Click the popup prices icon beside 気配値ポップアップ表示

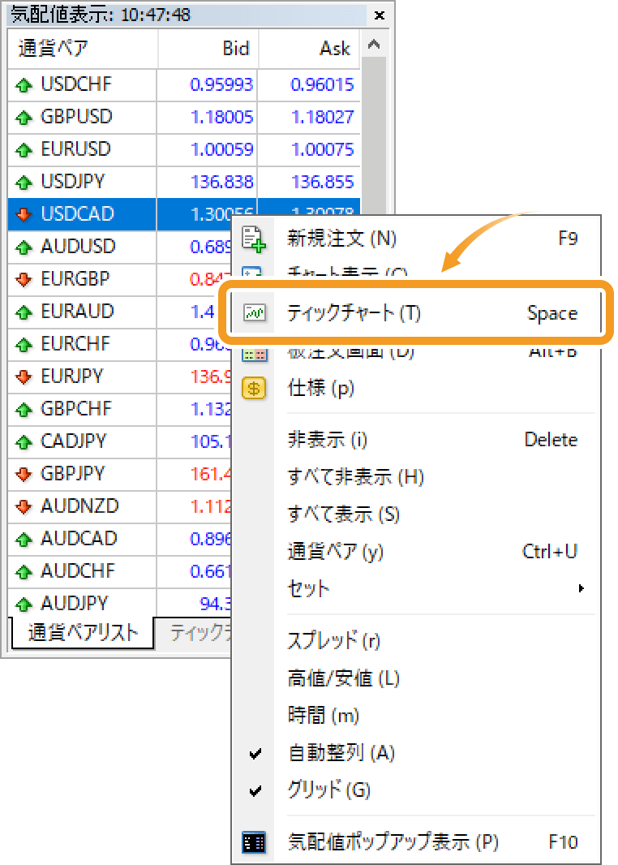pos(254,842)
